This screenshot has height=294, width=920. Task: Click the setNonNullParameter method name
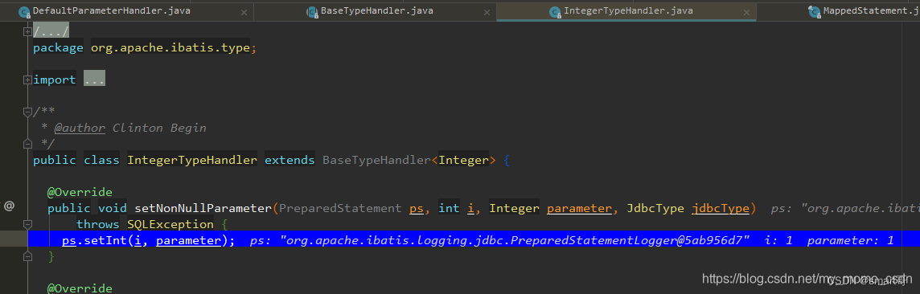[203, 208]
